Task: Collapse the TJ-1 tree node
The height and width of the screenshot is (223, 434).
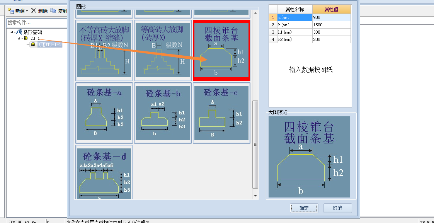Action: point(19,38)
